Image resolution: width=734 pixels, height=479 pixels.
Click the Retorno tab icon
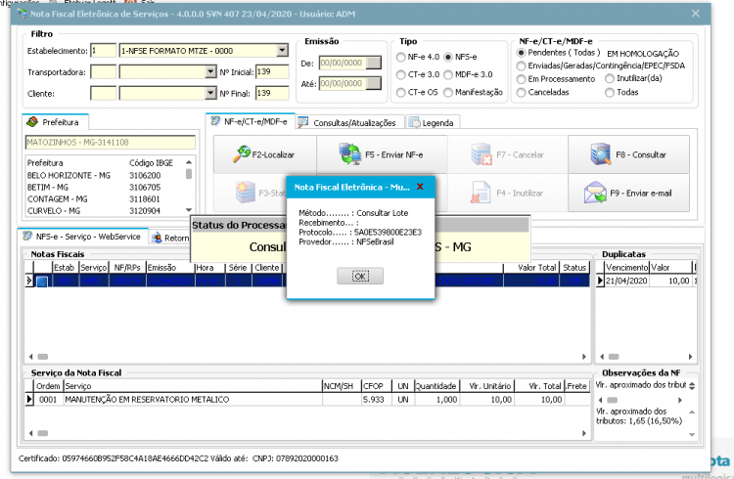click(x=157, y=238)
